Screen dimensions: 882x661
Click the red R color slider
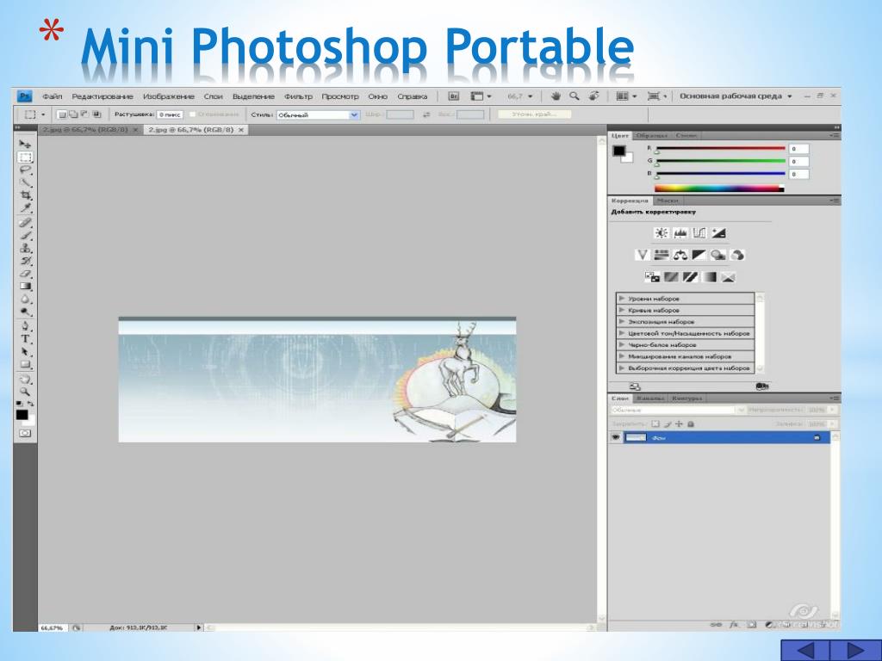(720, 148)
